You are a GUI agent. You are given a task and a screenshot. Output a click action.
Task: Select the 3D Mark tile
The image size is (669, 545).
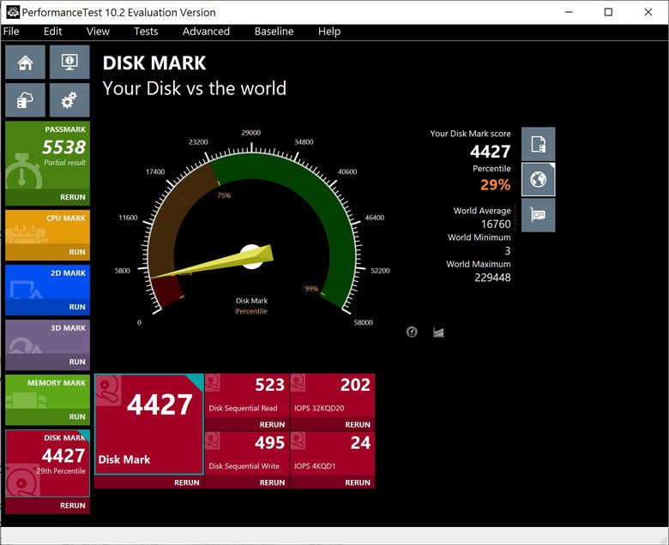point(47,337)
